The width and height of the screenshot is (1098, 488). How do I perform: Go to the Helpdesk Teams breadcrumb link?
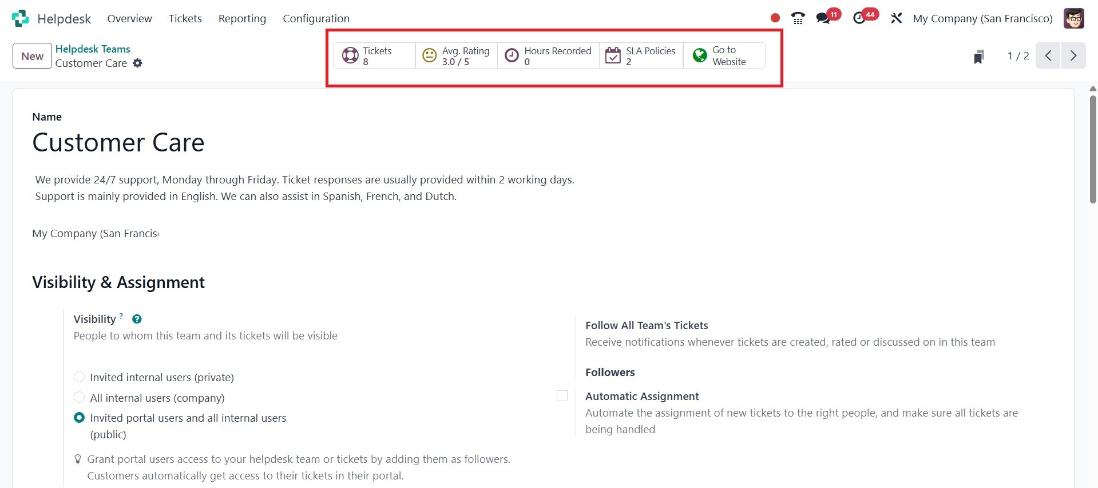pos(93,49)
